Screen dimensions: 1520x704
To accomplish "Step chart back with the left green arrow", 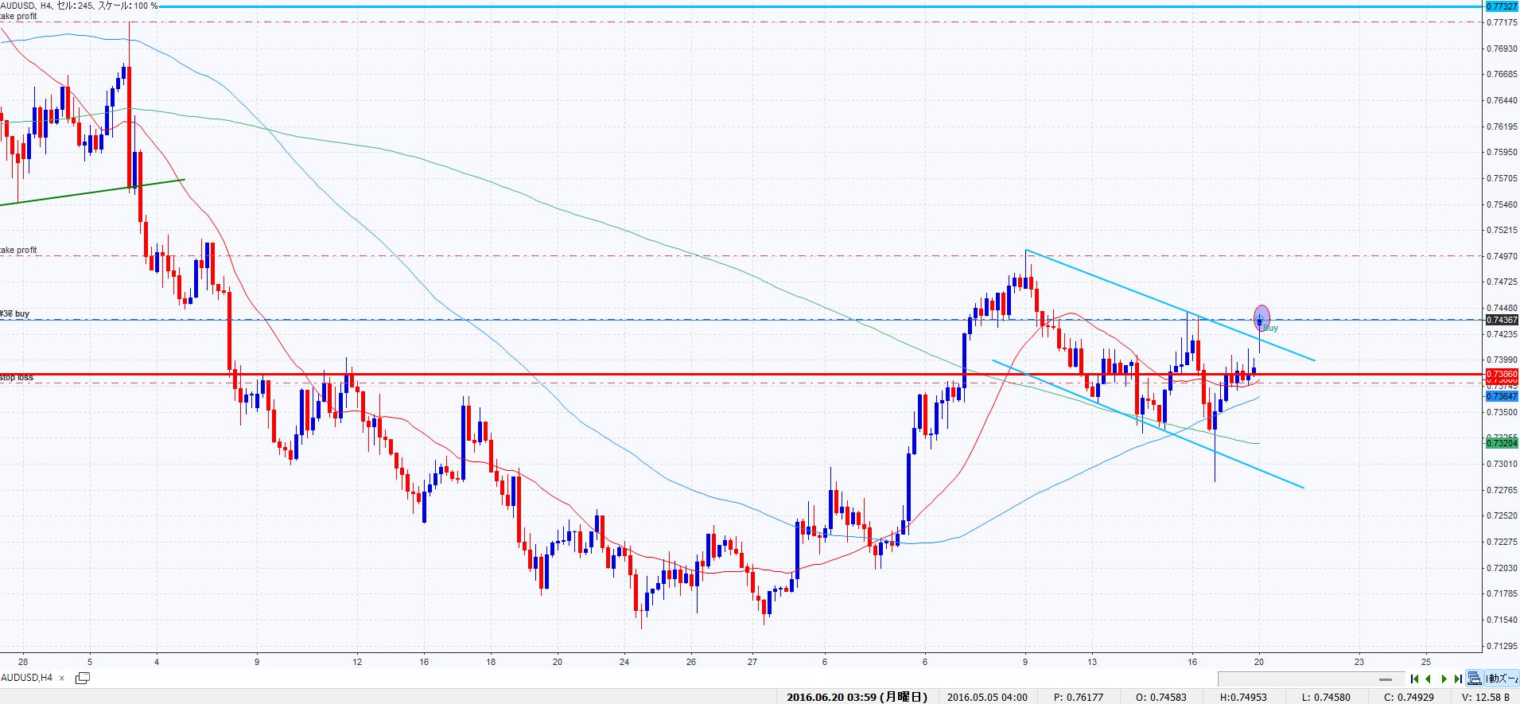I will click(x=1429, y=679).
